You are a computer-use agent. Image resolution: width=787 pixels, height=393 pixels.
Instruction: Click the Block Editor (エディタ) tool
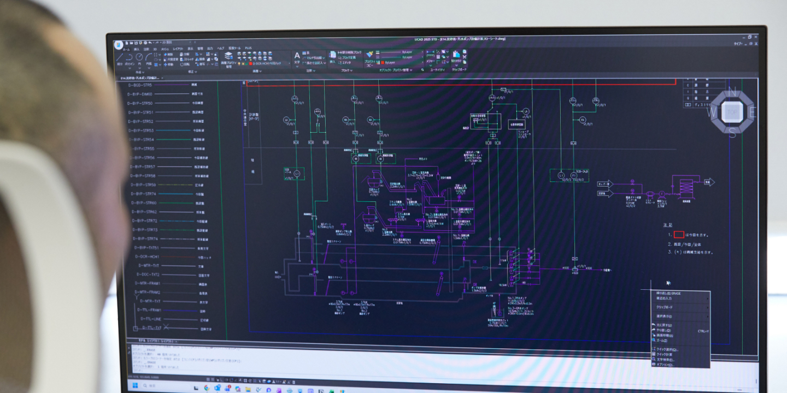[x=345, y=62]
